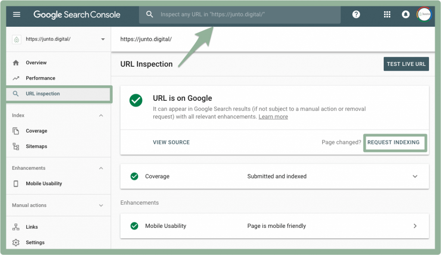Focus the Inspect any URL search field
441x255 pixels.
click(240, 14)
